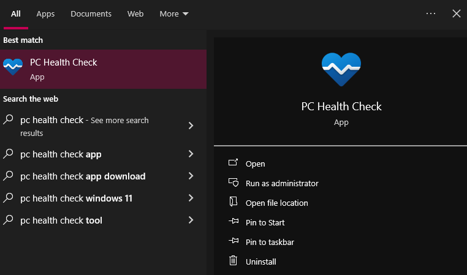The image size is (467, 275).
Task: Expand the 'See more search results' chevron
Action: [191, 126]
